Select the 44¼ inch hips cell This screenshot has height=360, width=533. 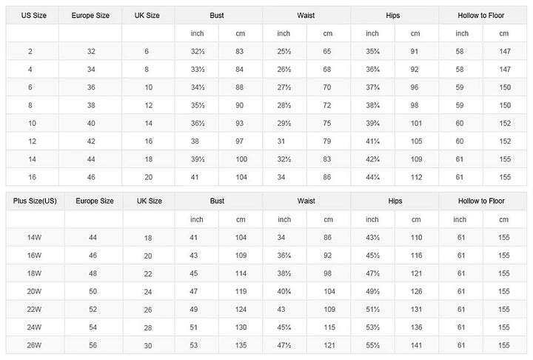coord(372,177)
